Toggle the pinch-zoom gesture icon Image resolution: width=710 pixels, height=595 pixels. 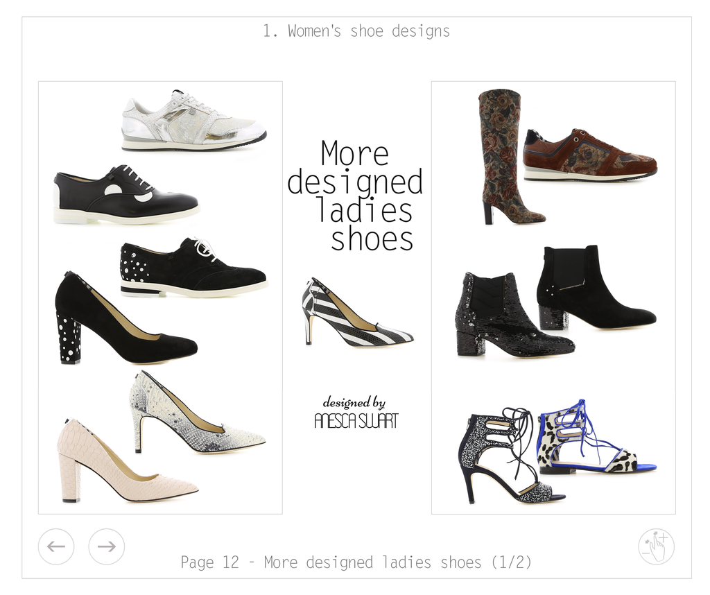click(x=656, y=546)
